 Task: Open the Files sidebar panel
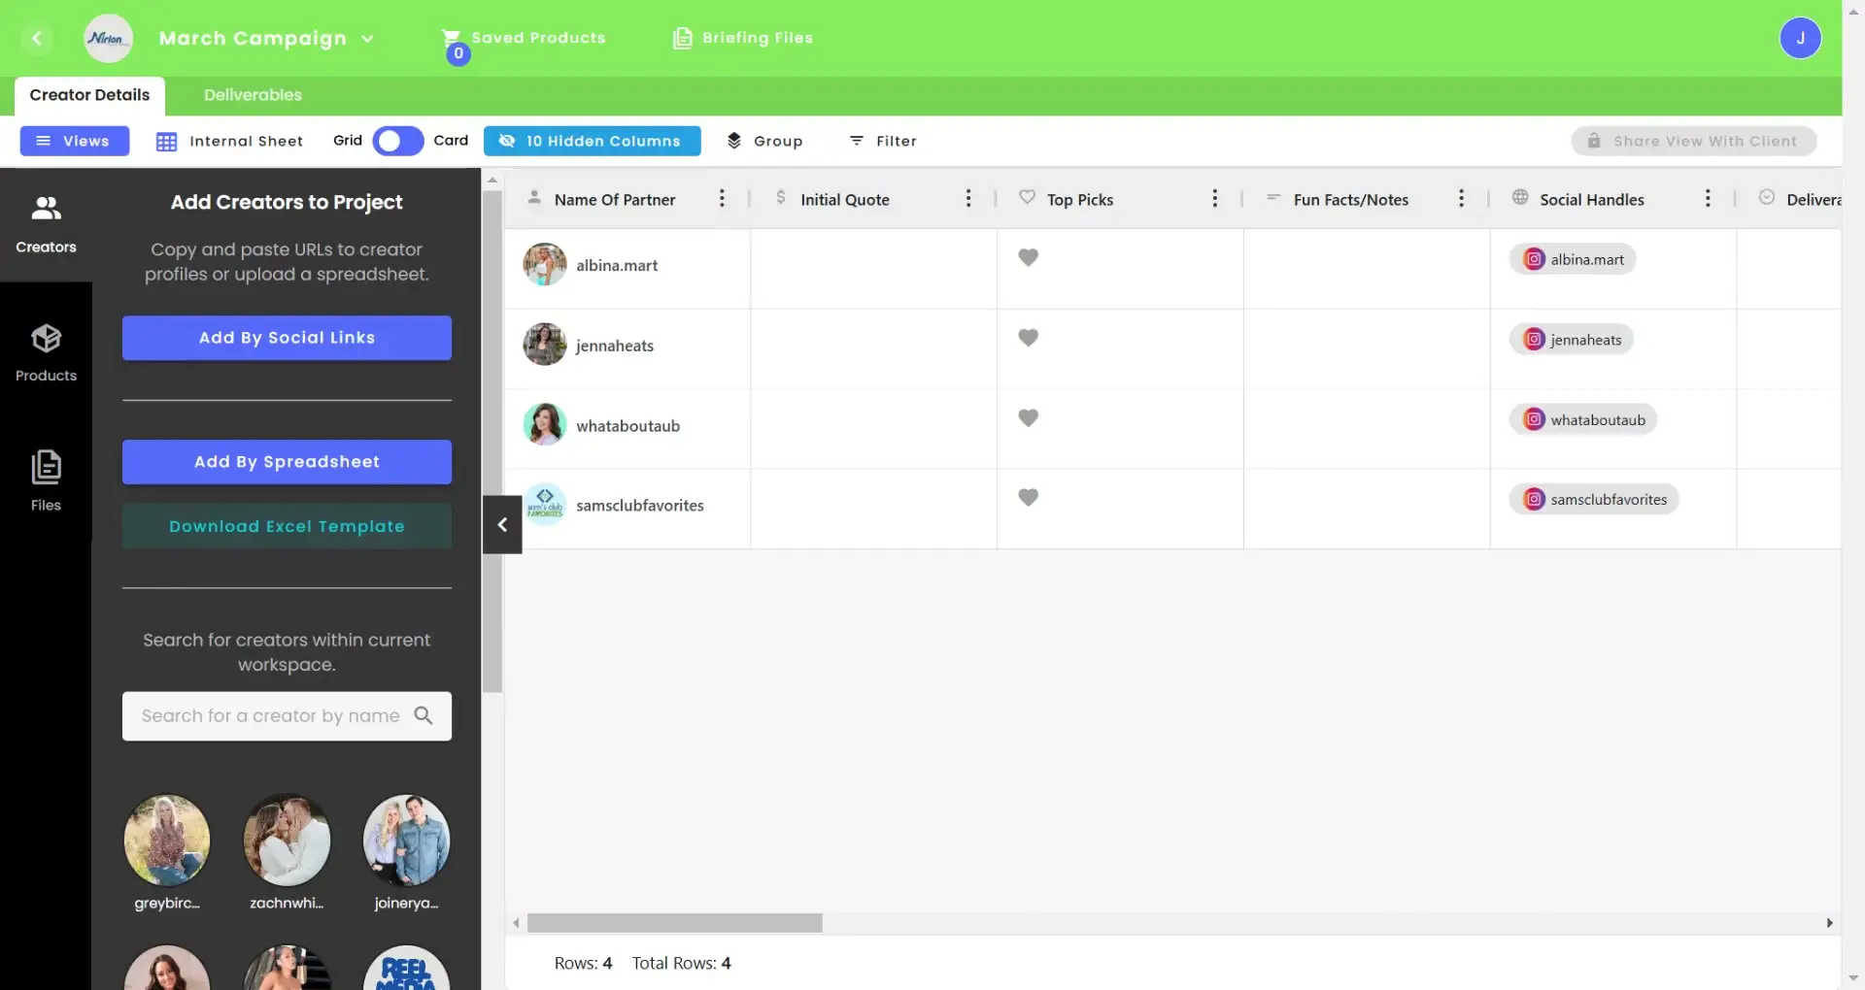click(46, 479)
